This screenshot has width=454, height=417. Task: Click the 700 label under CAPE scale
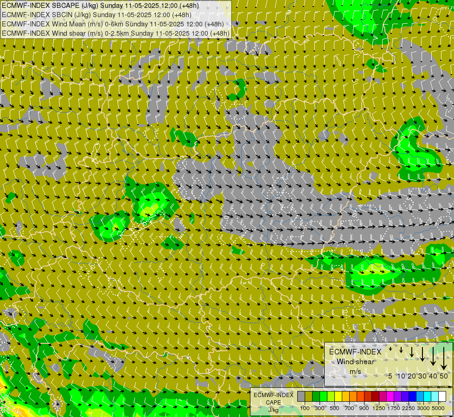350,408
